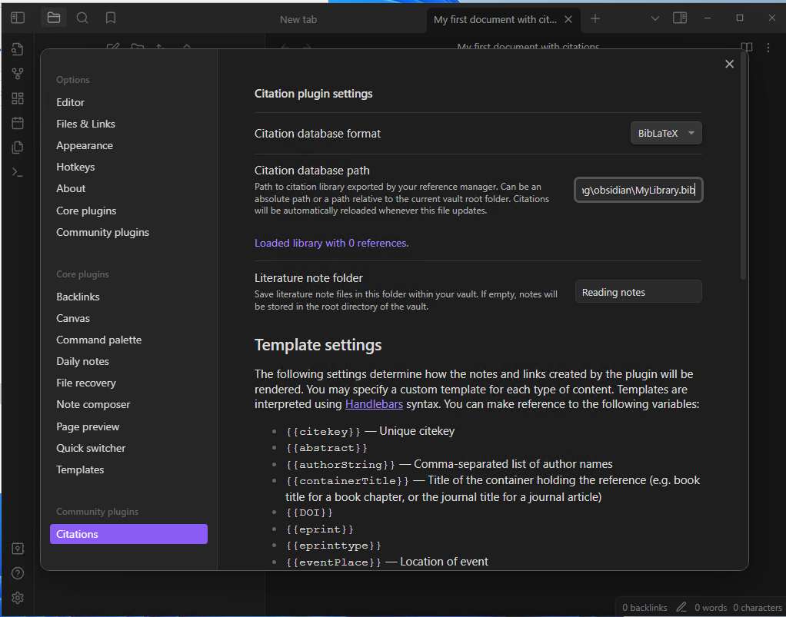Open Editor settings
Image resolution: width=786 pixels, height=617 pixels.
point(70,102)
